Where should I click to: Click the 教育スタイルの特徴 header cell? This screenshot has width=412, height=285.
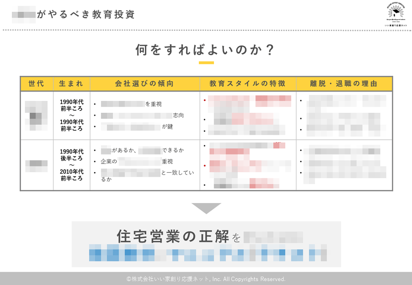[248, 84]
